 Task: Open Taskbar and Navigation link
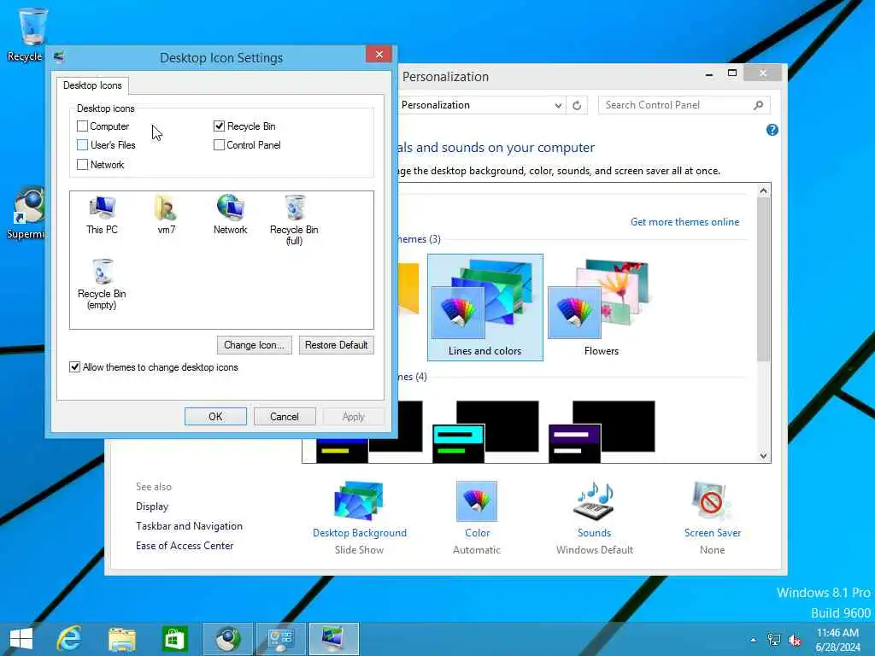[x=189, y=526]
